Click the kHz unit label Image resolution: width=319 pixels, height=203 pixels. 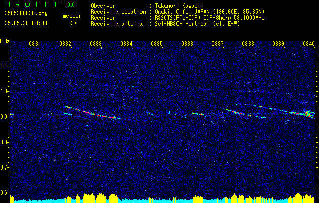point(5,41)
